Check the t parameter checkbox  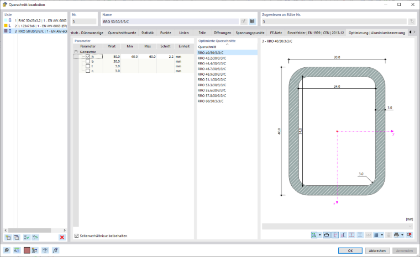point(88,66)
